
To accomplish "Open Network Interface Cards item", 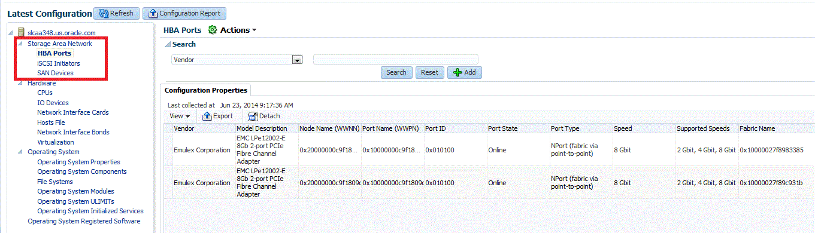I will 73,112.
